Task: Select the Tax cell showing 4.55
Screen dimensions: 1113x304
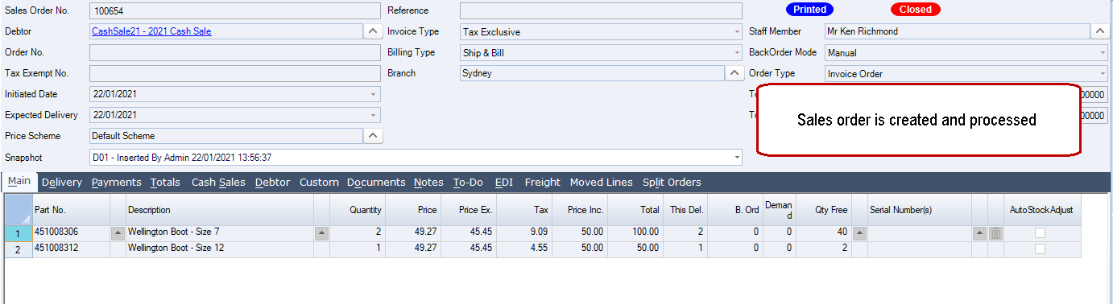Action: click(524, 249)
